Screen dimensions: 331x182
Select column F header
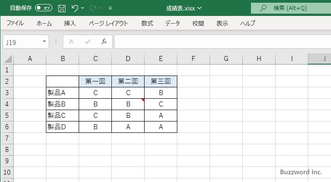[193, 59]
